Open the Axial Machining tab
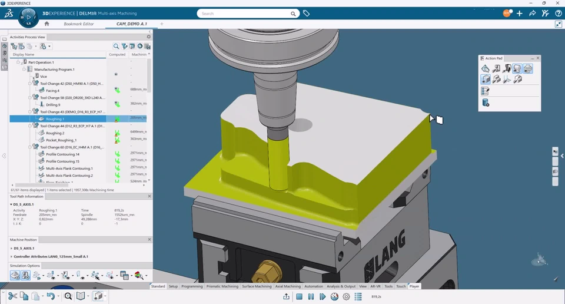The image size is (565, 304). tap(288, 286)
